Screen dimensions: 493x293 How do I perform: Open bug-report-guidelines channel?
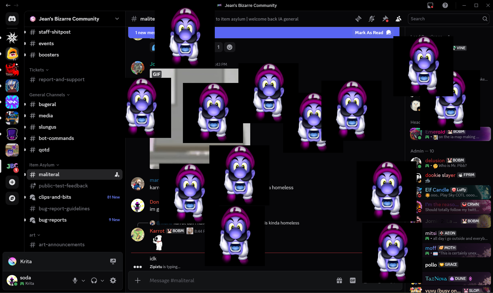coord(75,209)
